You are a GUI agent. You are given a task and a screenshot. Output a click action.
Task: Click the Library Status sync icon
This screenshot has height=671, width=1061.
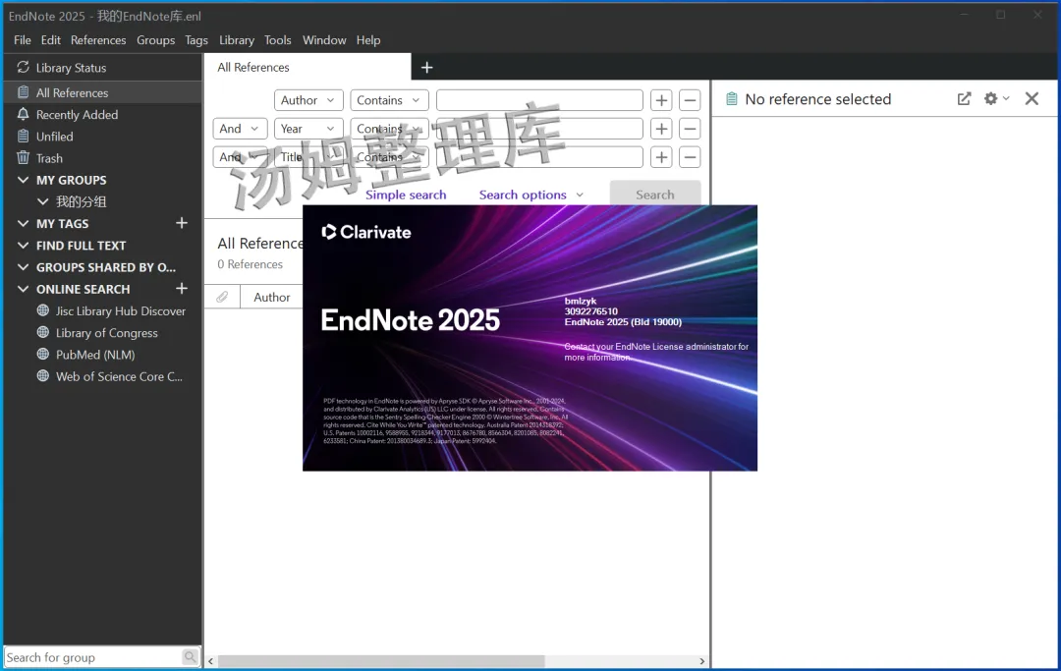(x=23, y=67)
